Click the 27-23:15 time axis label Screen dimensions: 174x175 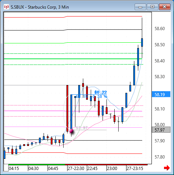(x=135, y=169)
